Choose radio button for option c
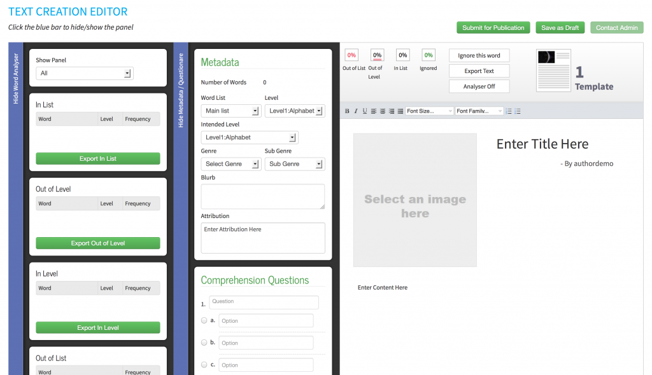The width and height of the screenshot is (652, 375). 204,365
